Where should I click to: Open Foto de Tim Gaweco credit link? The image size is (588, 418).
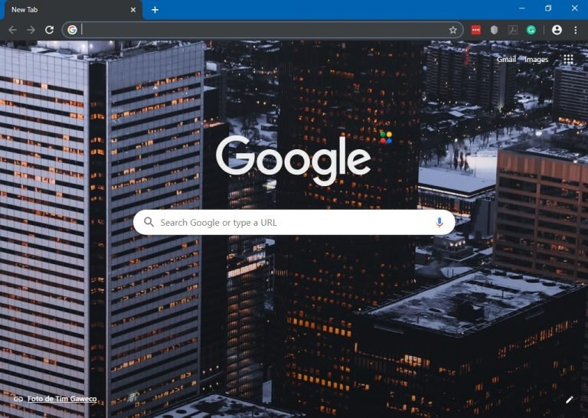[x=62, y=399]
